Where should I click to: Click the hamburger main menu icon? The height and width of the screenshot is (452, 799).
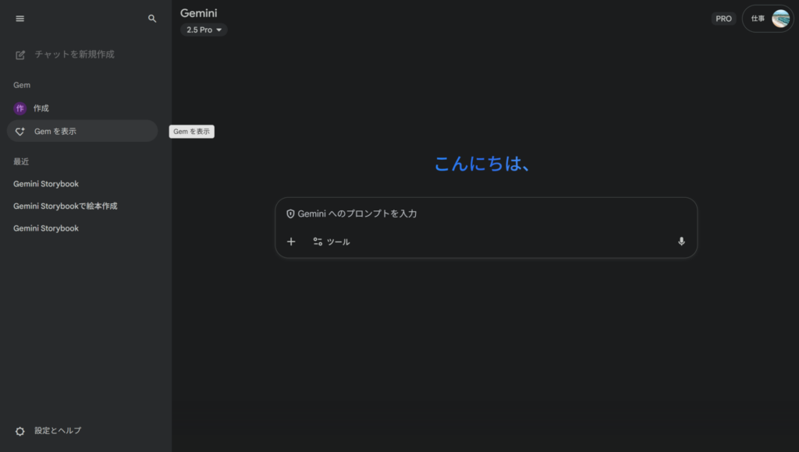pyautogui.click(x=20, y=19)
